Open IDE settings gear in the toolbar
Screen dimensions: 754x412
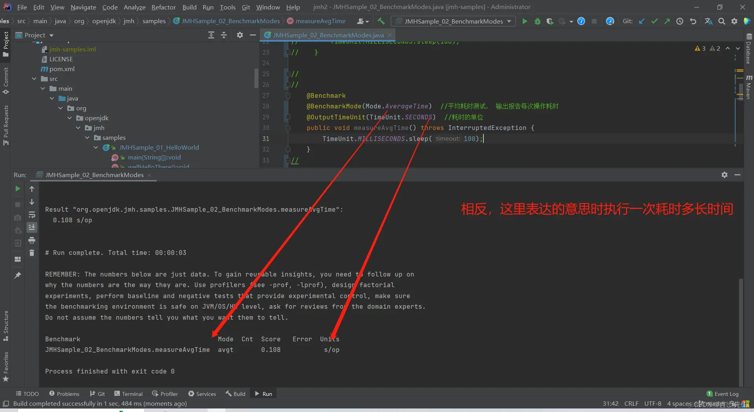tap(734, 21)
